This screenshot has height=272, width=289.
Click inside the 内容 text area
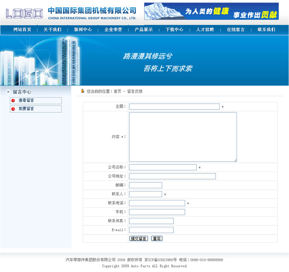click(183, 137)
